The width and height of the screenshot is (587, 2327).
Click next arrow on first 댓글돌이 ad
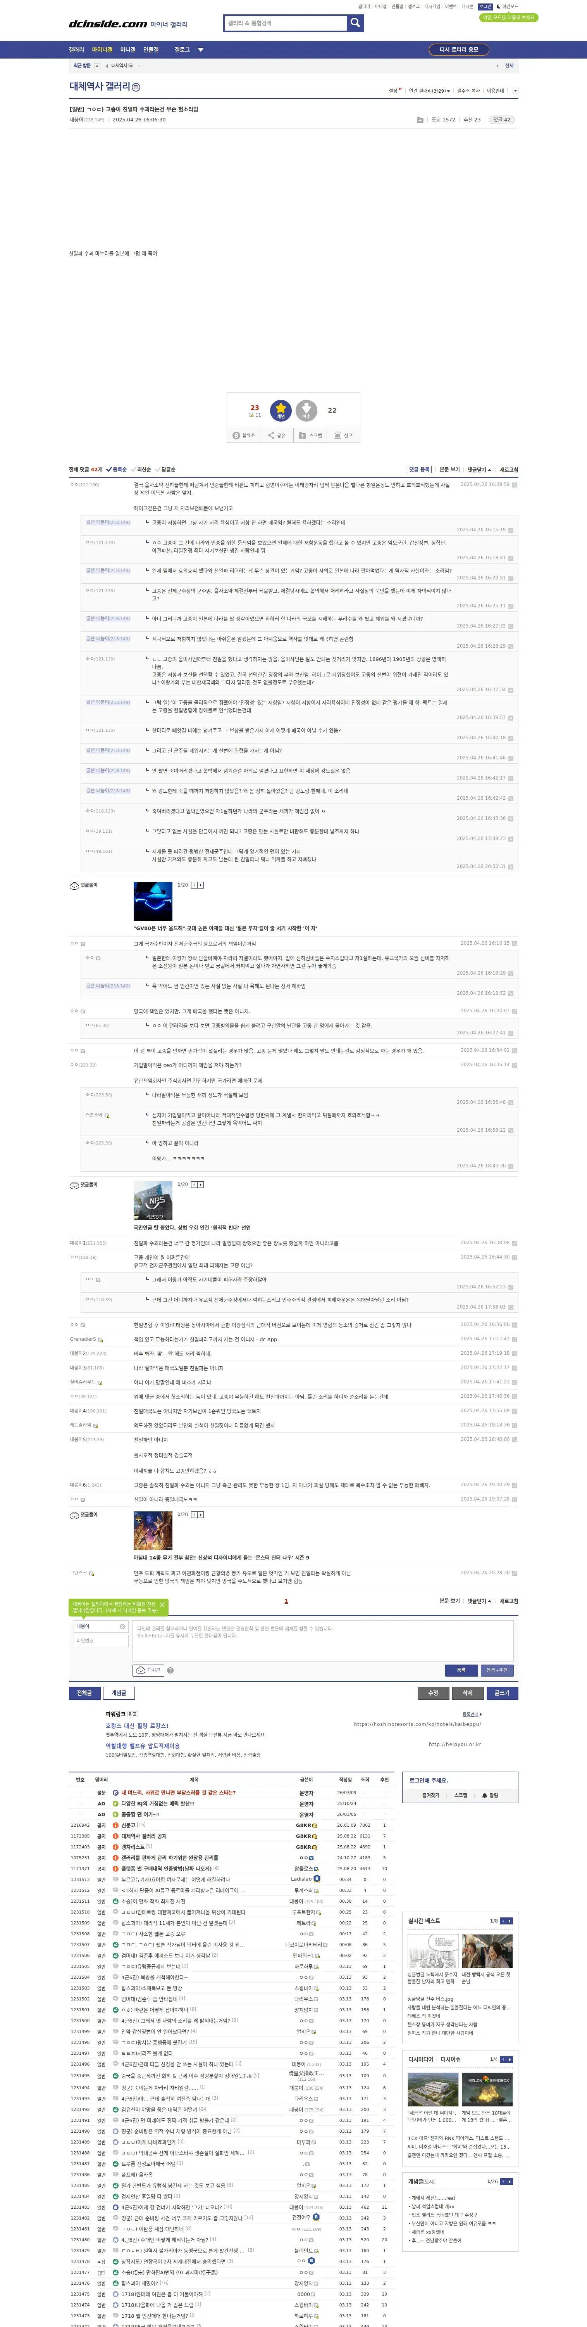(200, 885)
